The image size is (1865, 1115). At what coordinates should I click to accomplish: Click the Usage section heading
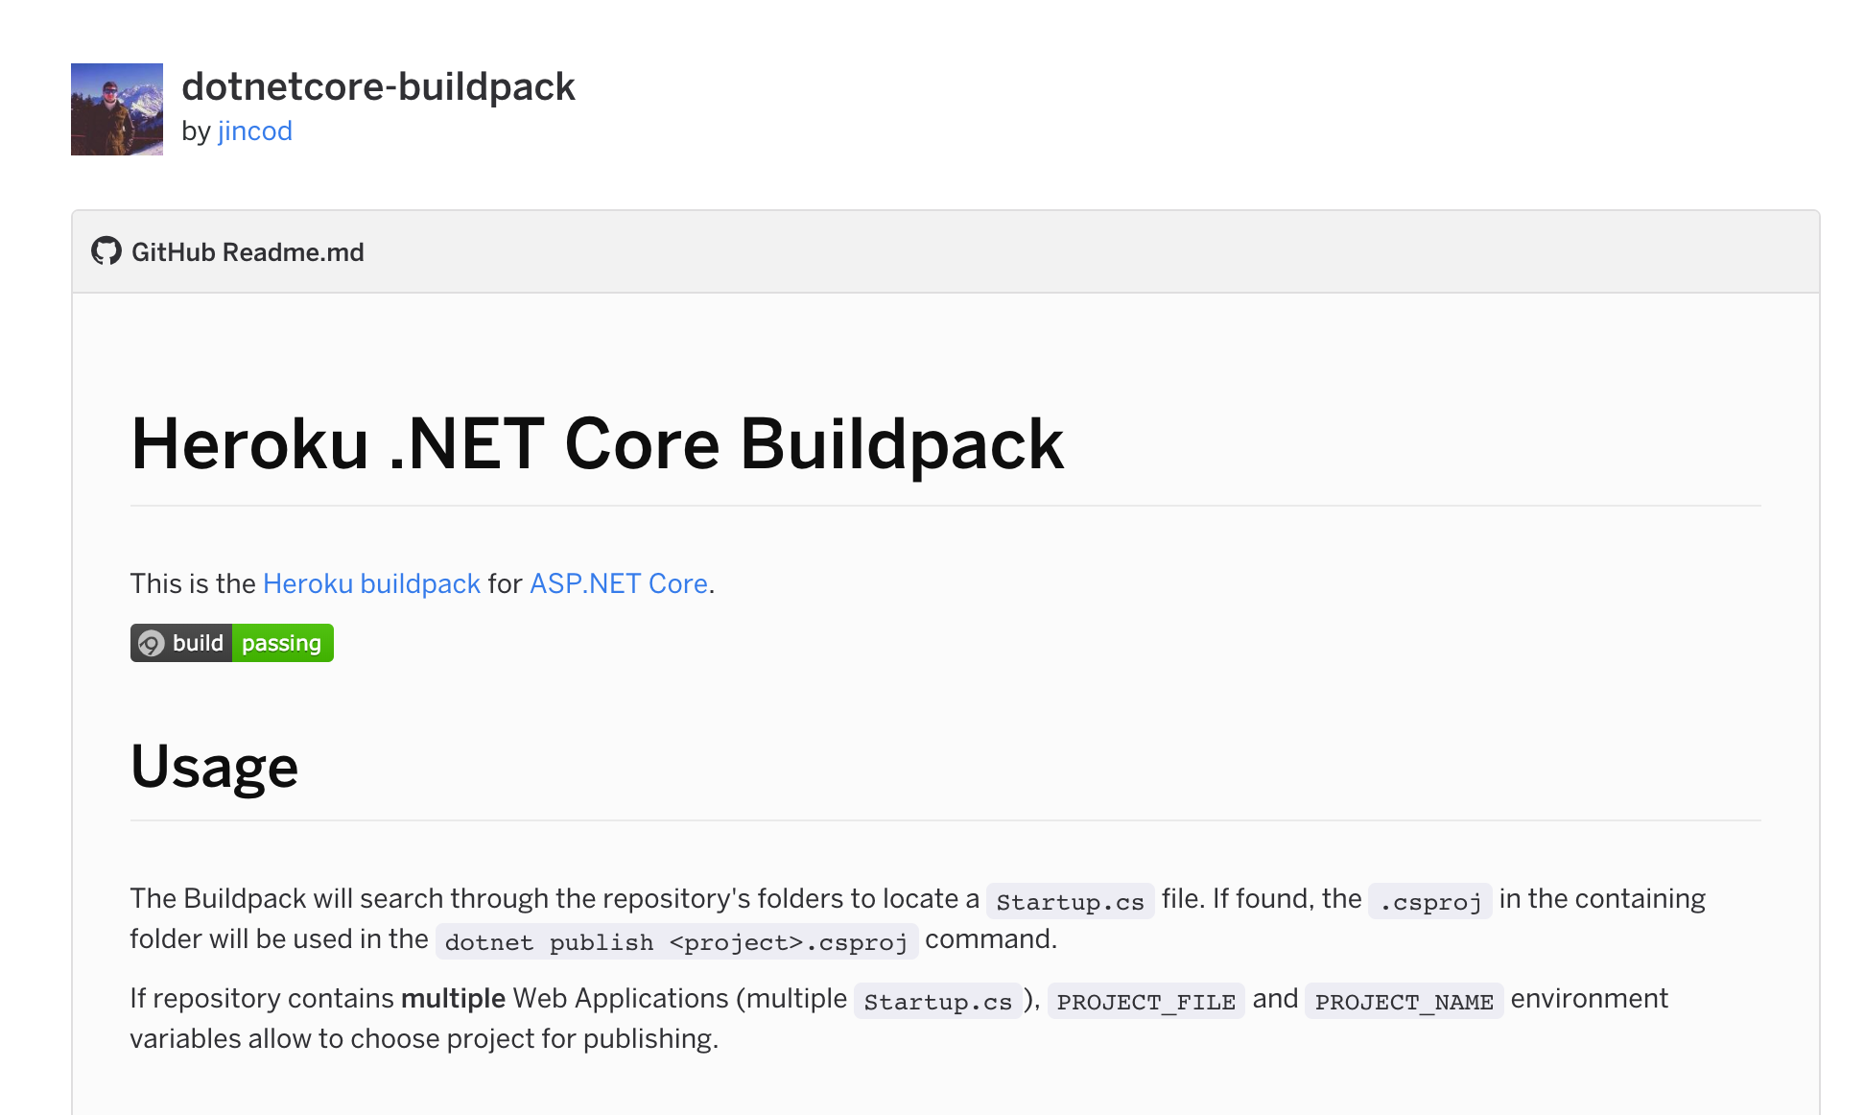[214, 767]
